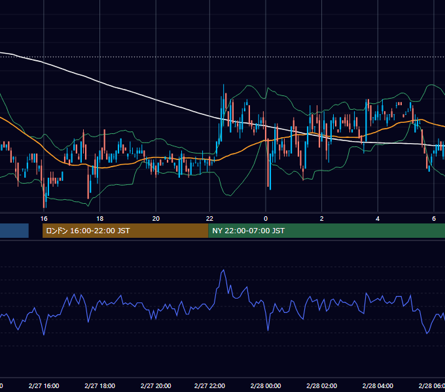Click the NY 22:00-07:00 JST session bar
Viewport: 445px width, 392px height.
[327, 231]
